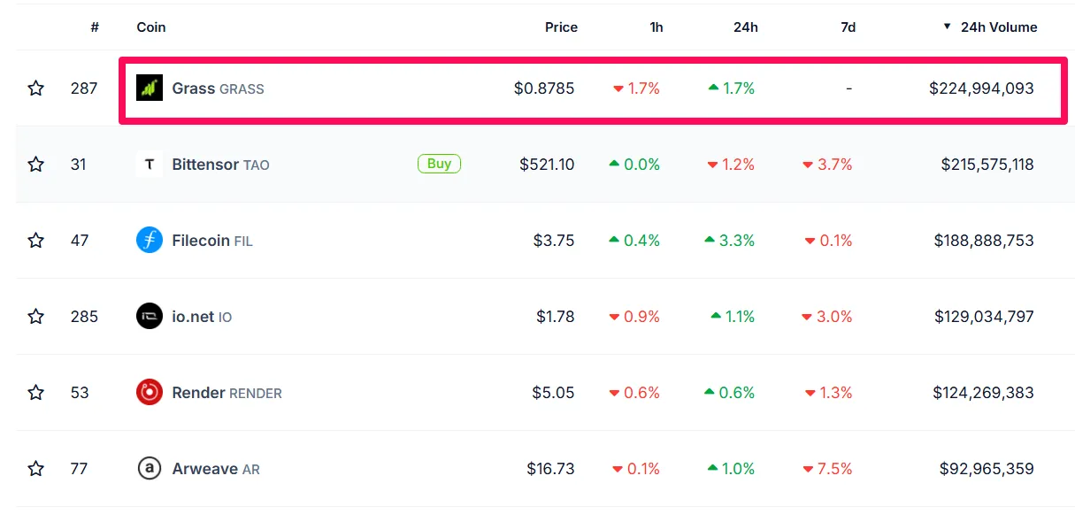1075x514 pixels.
Task: Sort by 24h Volume column header
Action: click(x=998, y=27)
